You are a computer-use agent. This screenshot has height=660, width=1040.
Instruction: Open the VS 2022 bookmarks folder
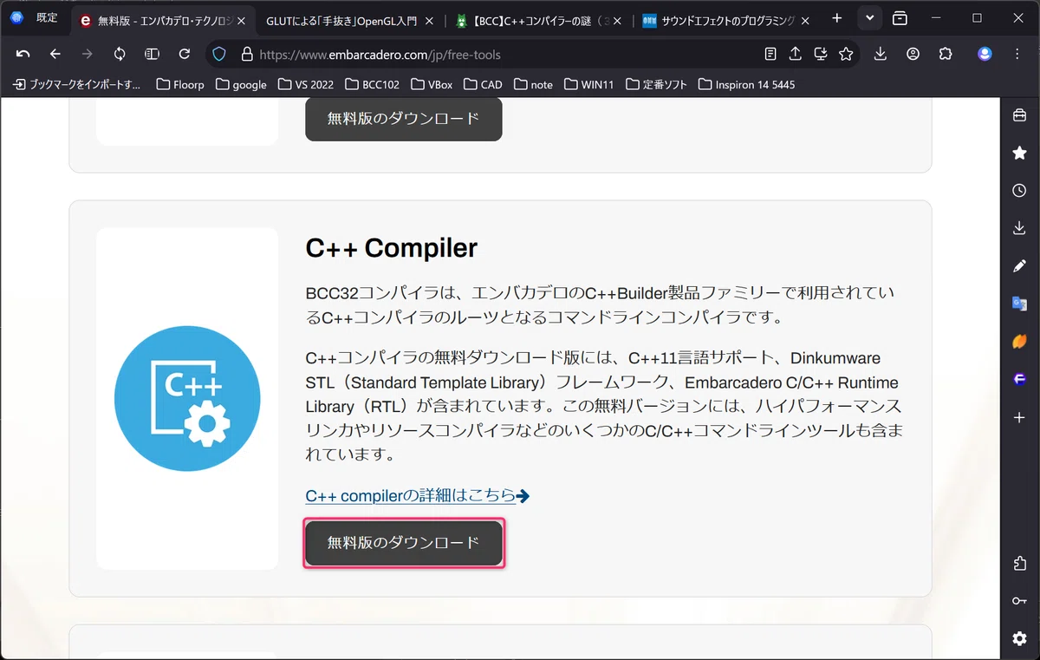(x=306, y=84)
